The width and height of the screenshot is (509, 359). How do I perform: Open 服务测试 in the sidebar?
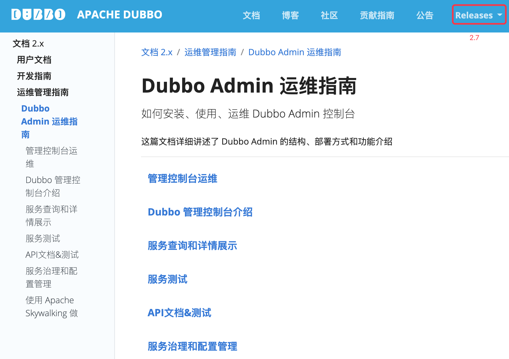pos(43,239)
